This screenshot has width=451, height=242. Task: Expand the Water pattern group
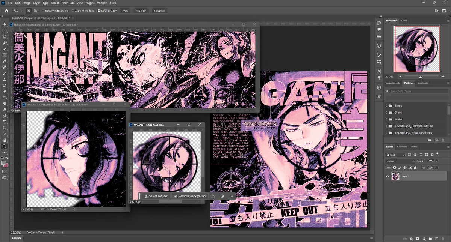tap(387, 119)
